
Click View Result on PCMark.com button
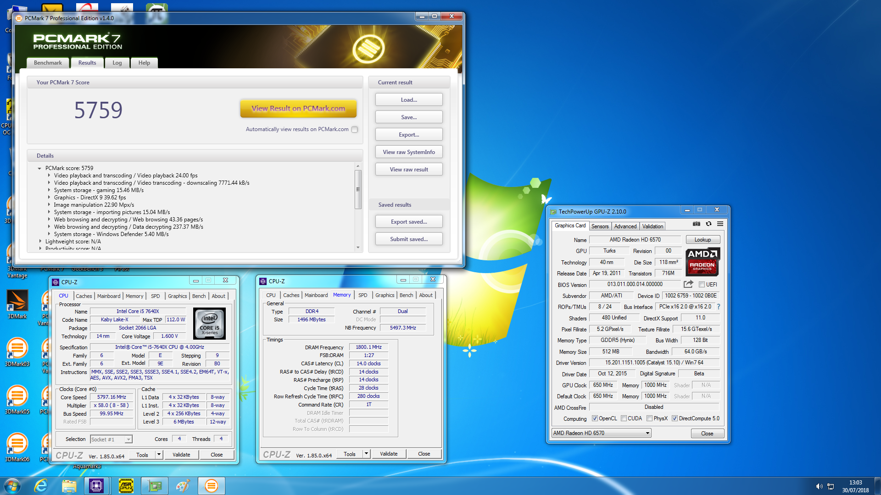[298, 109]
